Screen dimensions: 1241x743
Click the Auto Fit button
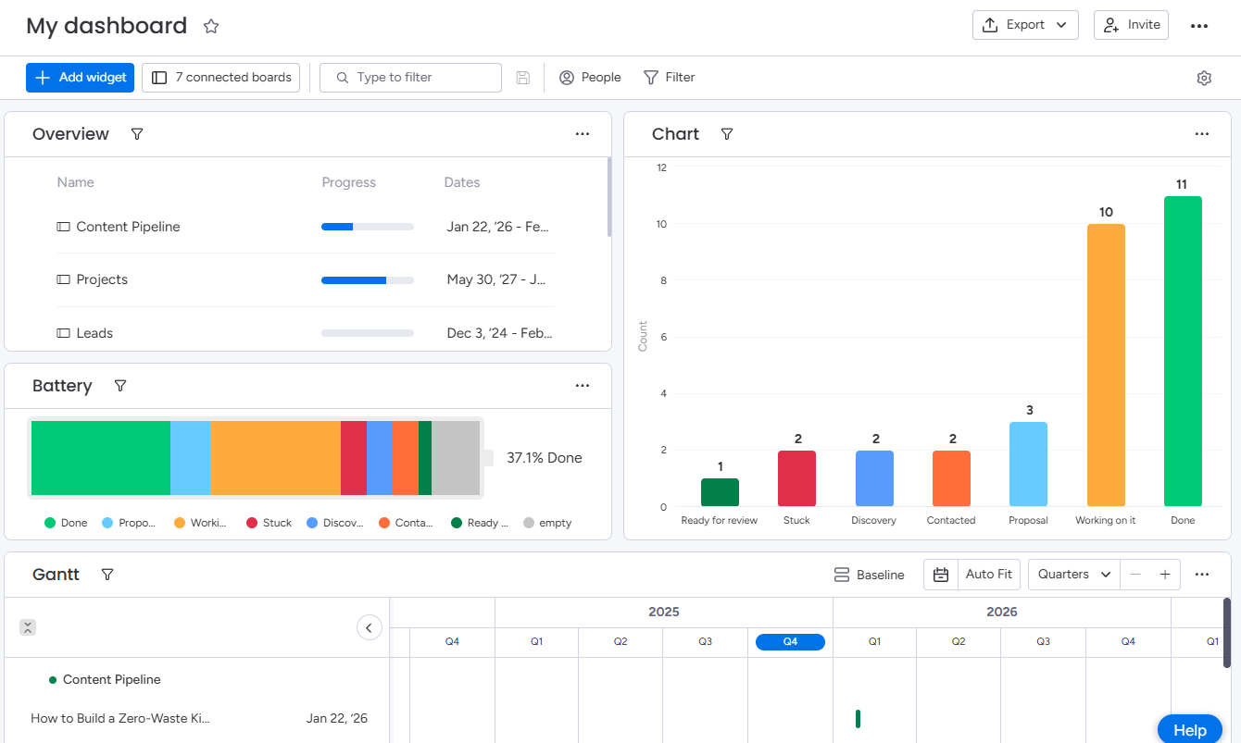(x=989, y=575)
